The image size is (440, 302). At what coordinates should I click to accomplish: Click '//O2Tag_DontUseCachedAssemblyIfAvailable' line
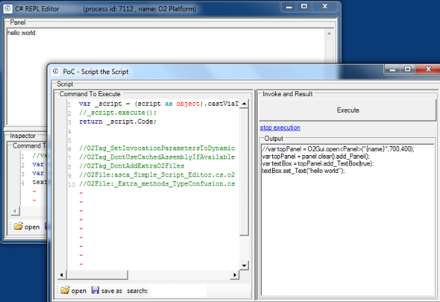157,157
